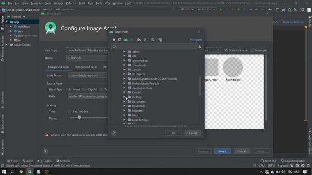Click the path input field in Select Path
Image resolution: width=312 pixels, height=175 pixels.
(x=154, y=47)
